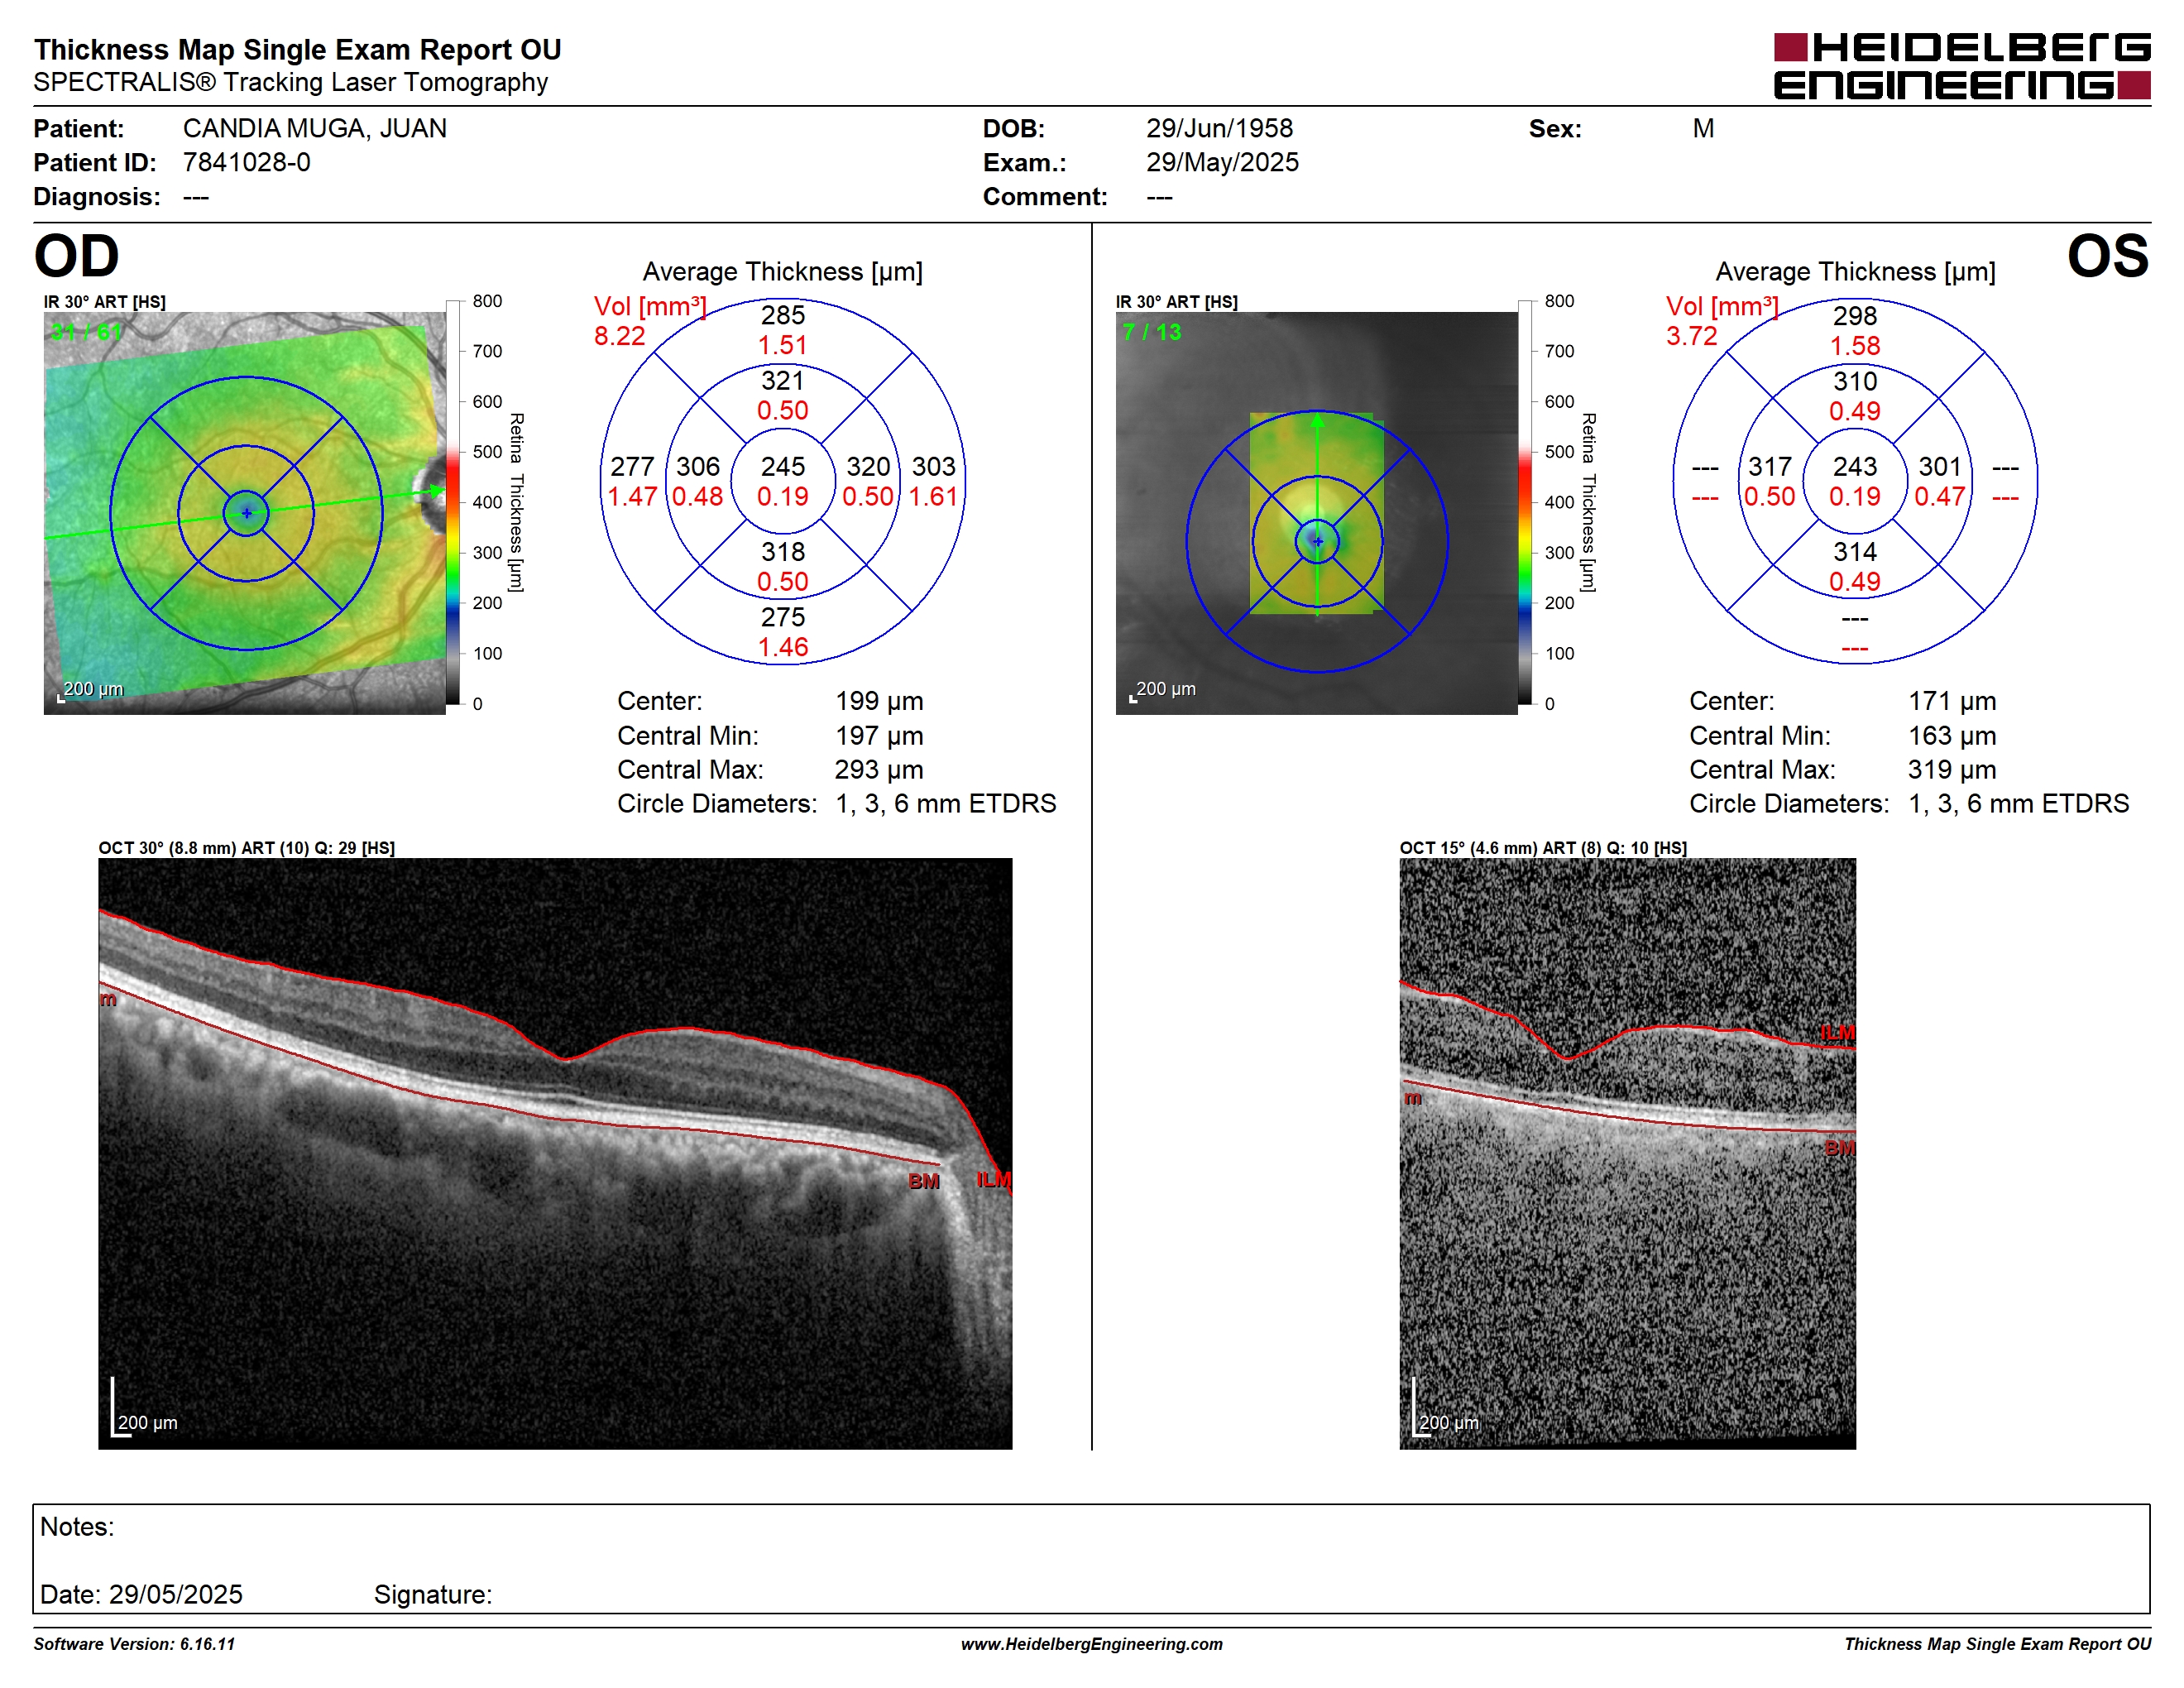Click the Heidelberg Engineering logo

(1962, 66)
